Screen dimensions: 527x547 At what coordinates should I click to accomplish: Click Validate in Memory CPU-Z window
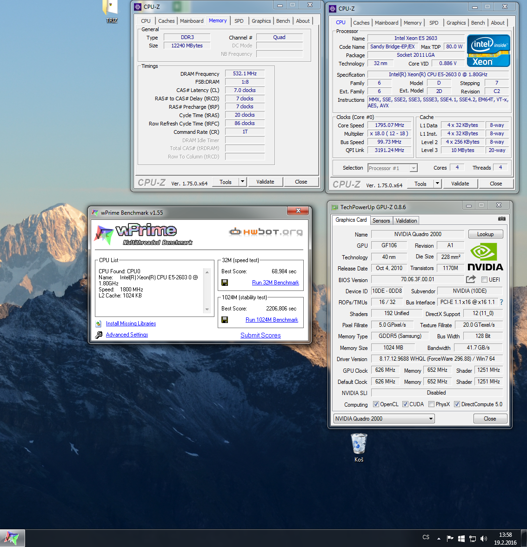coord(266,182)
